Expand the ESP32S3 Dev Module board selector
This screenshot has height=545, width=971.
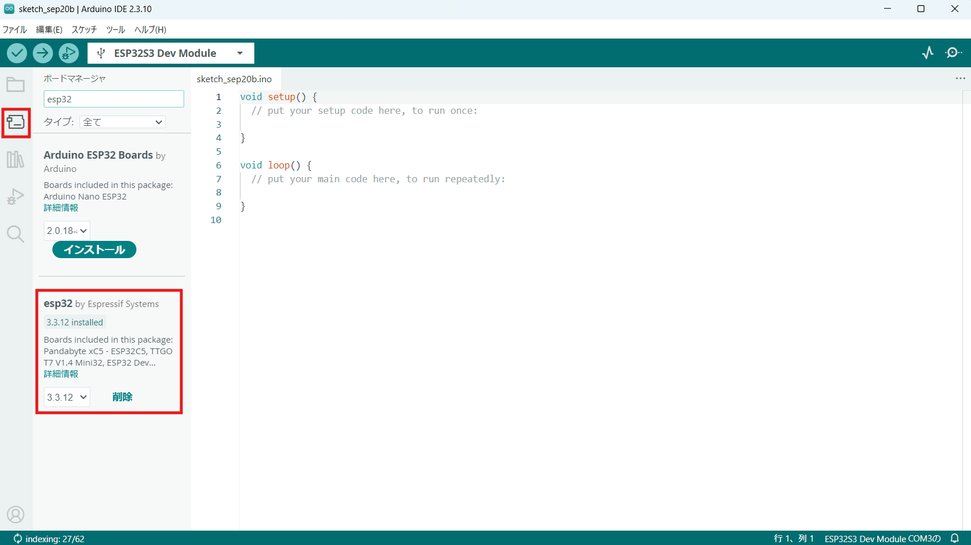click(171, 53)
